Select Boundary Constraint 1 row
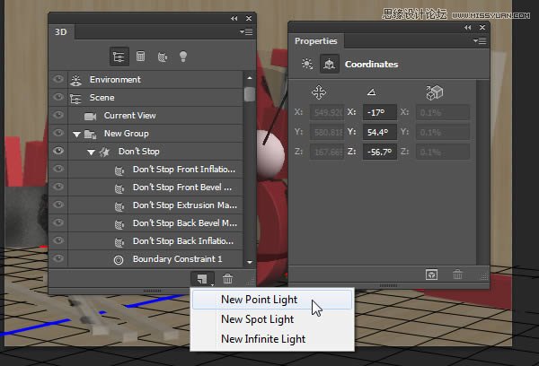The image size is (539, 366). tap(146, 259)
